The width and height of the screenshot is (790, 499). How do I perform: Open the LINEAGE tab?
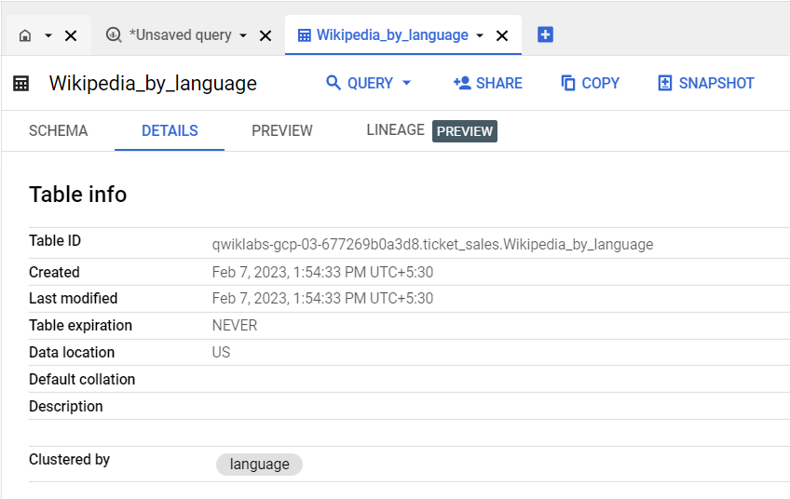[x=395, y=130]
